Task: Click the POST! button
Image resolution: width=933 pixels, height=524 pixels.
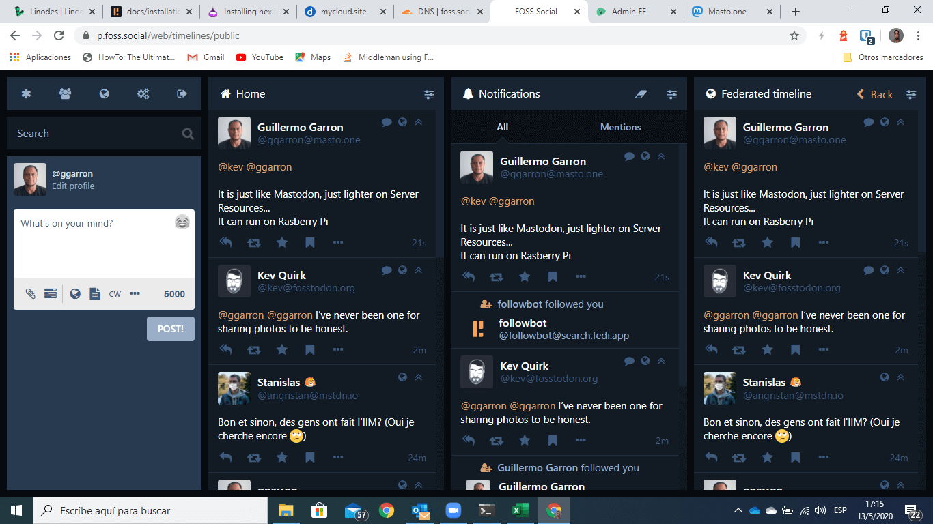Action: pyautogui.click(x=171, y=329)
